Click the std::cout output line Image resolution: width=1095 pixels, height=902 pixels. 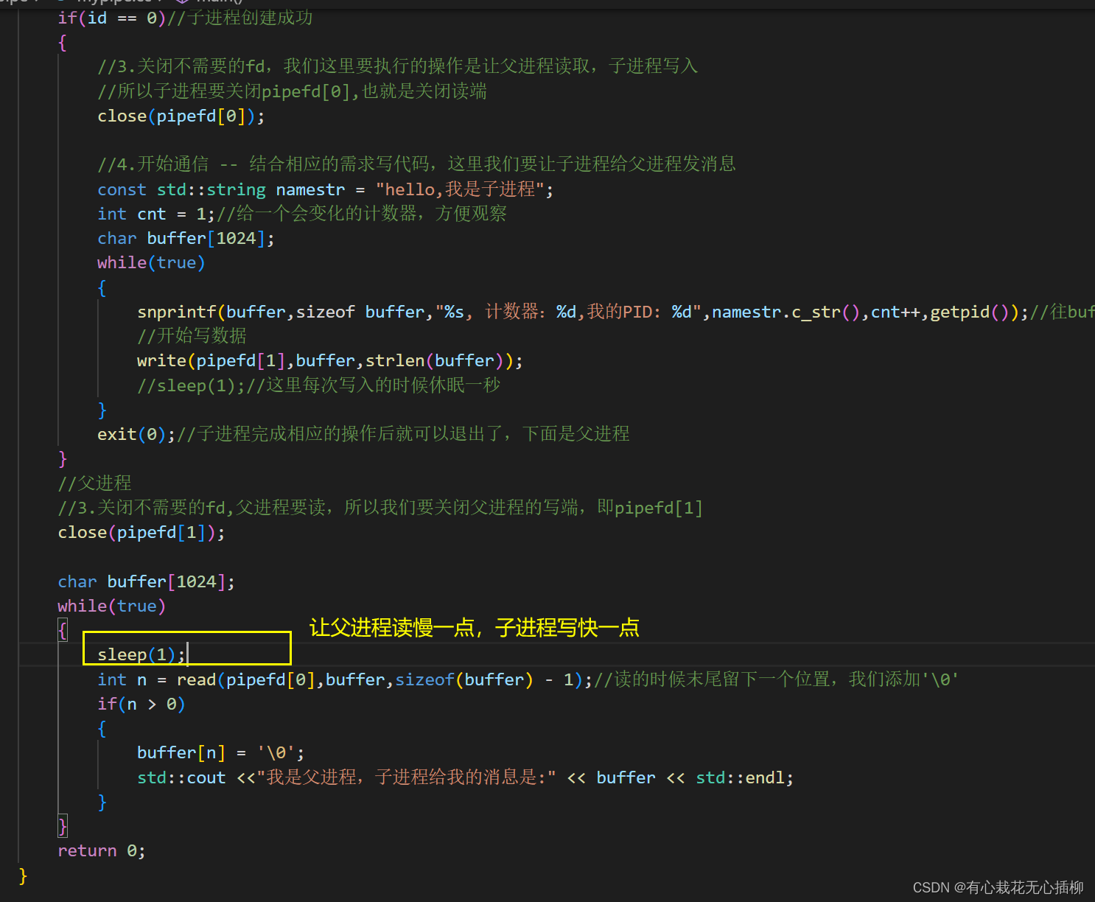(465, 777)
